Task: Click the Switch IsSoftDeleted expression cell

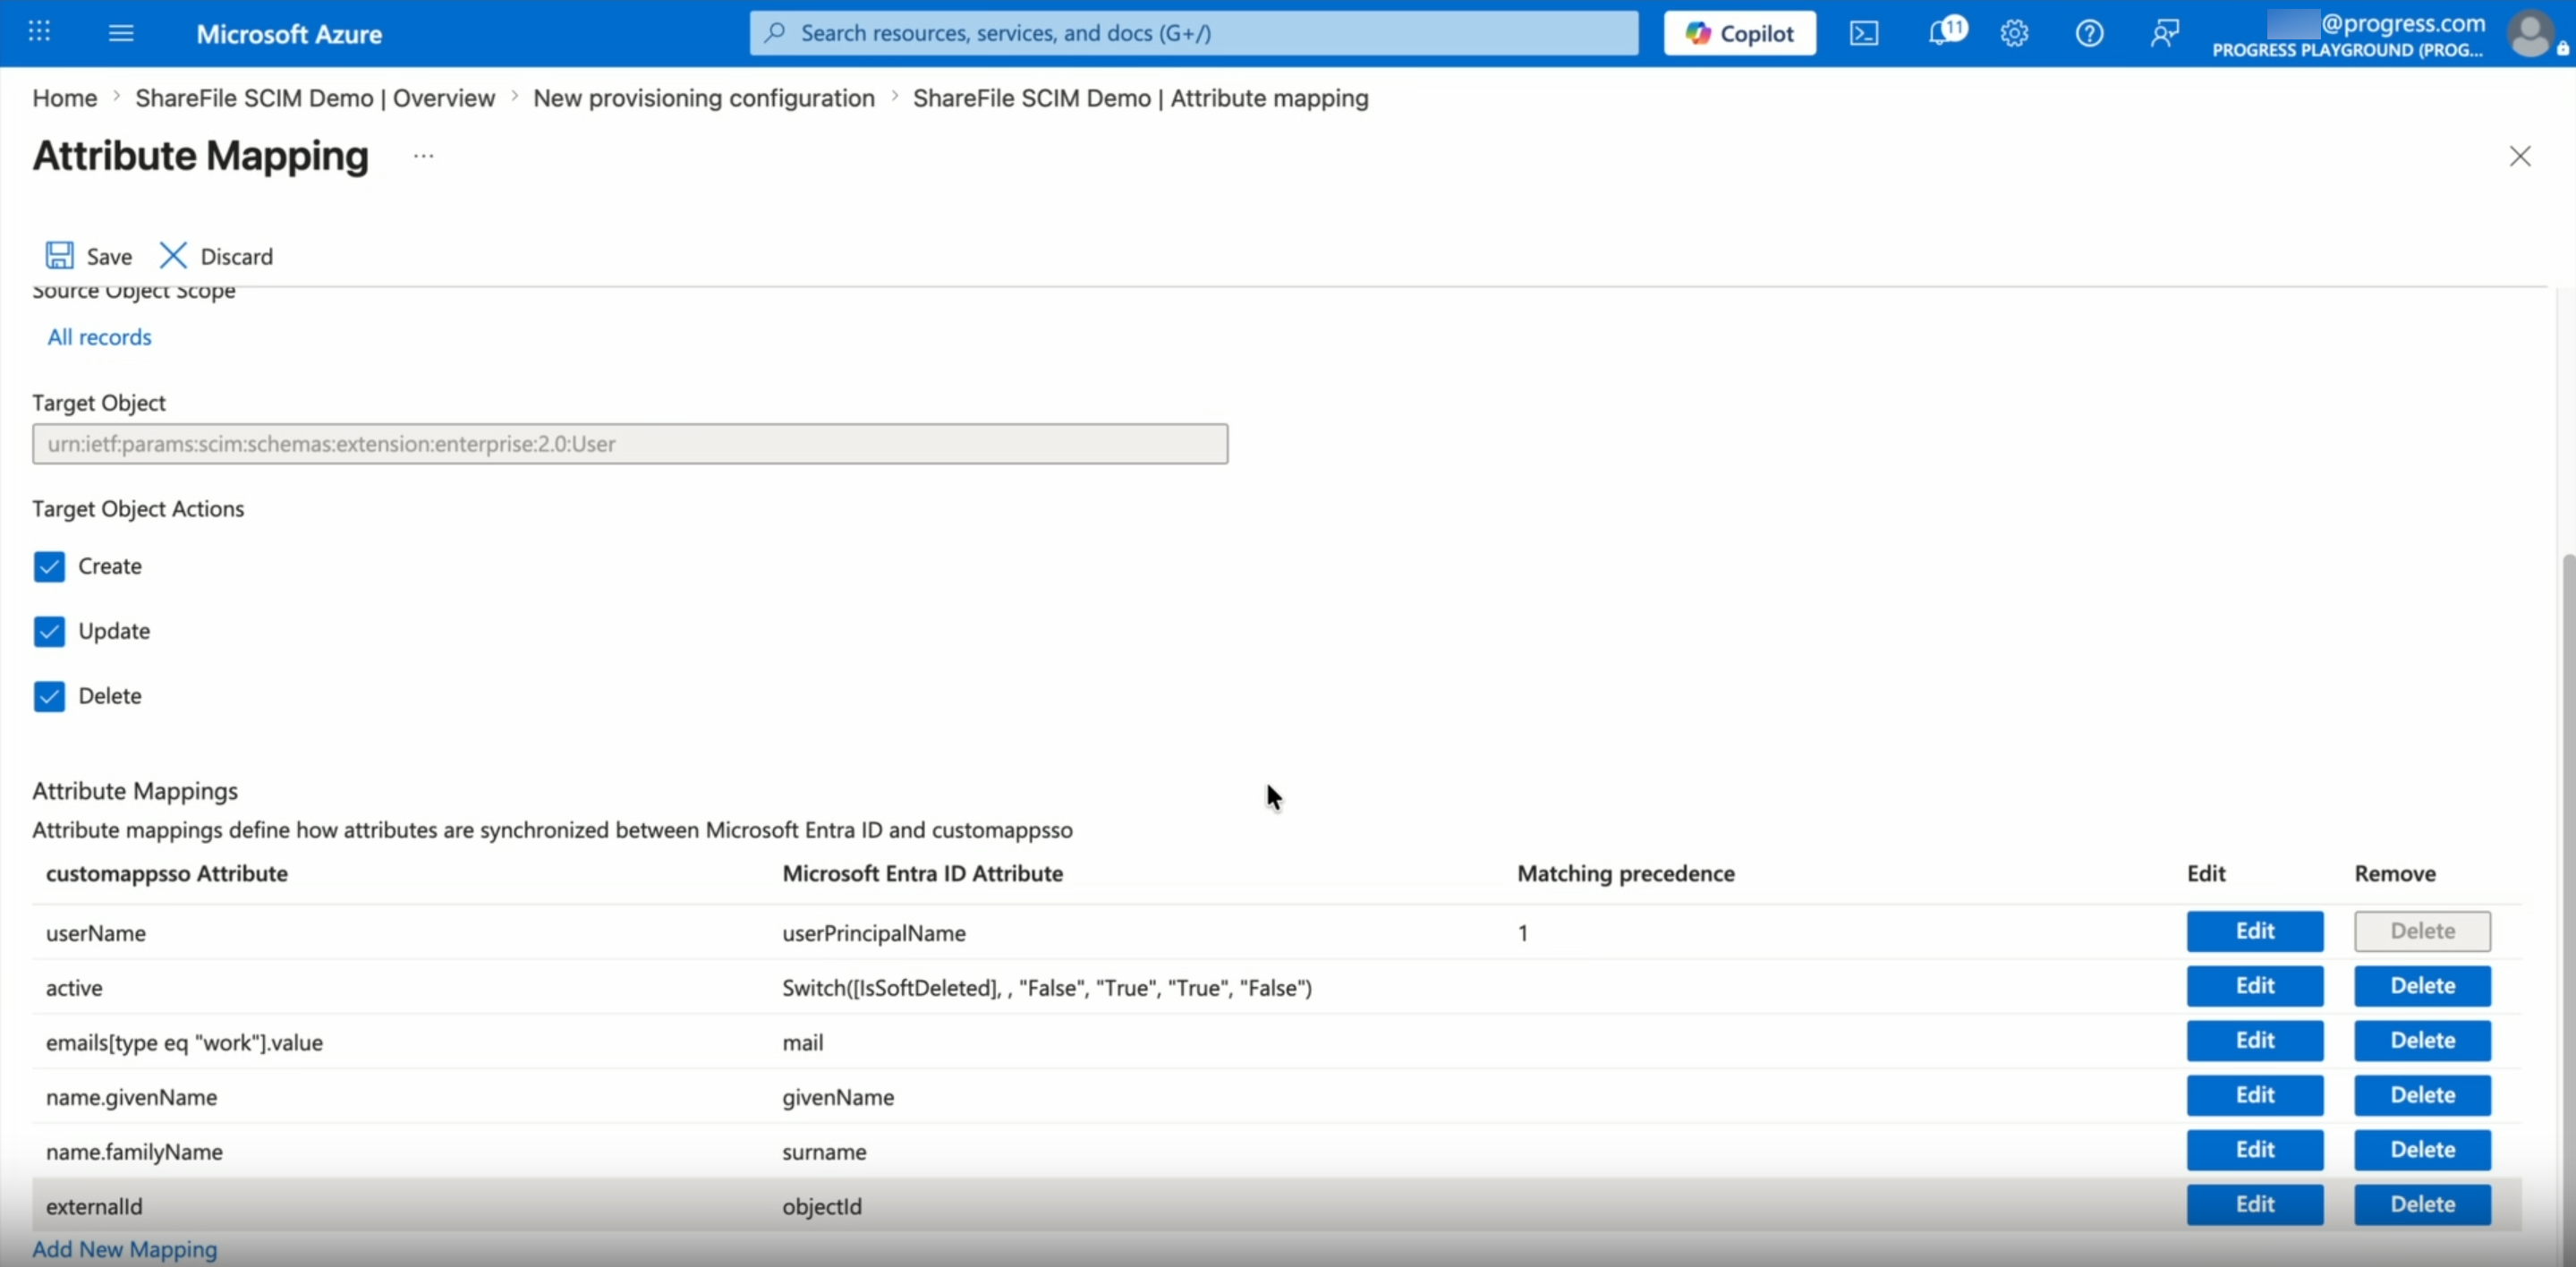Action: (x=1047, y=988)
